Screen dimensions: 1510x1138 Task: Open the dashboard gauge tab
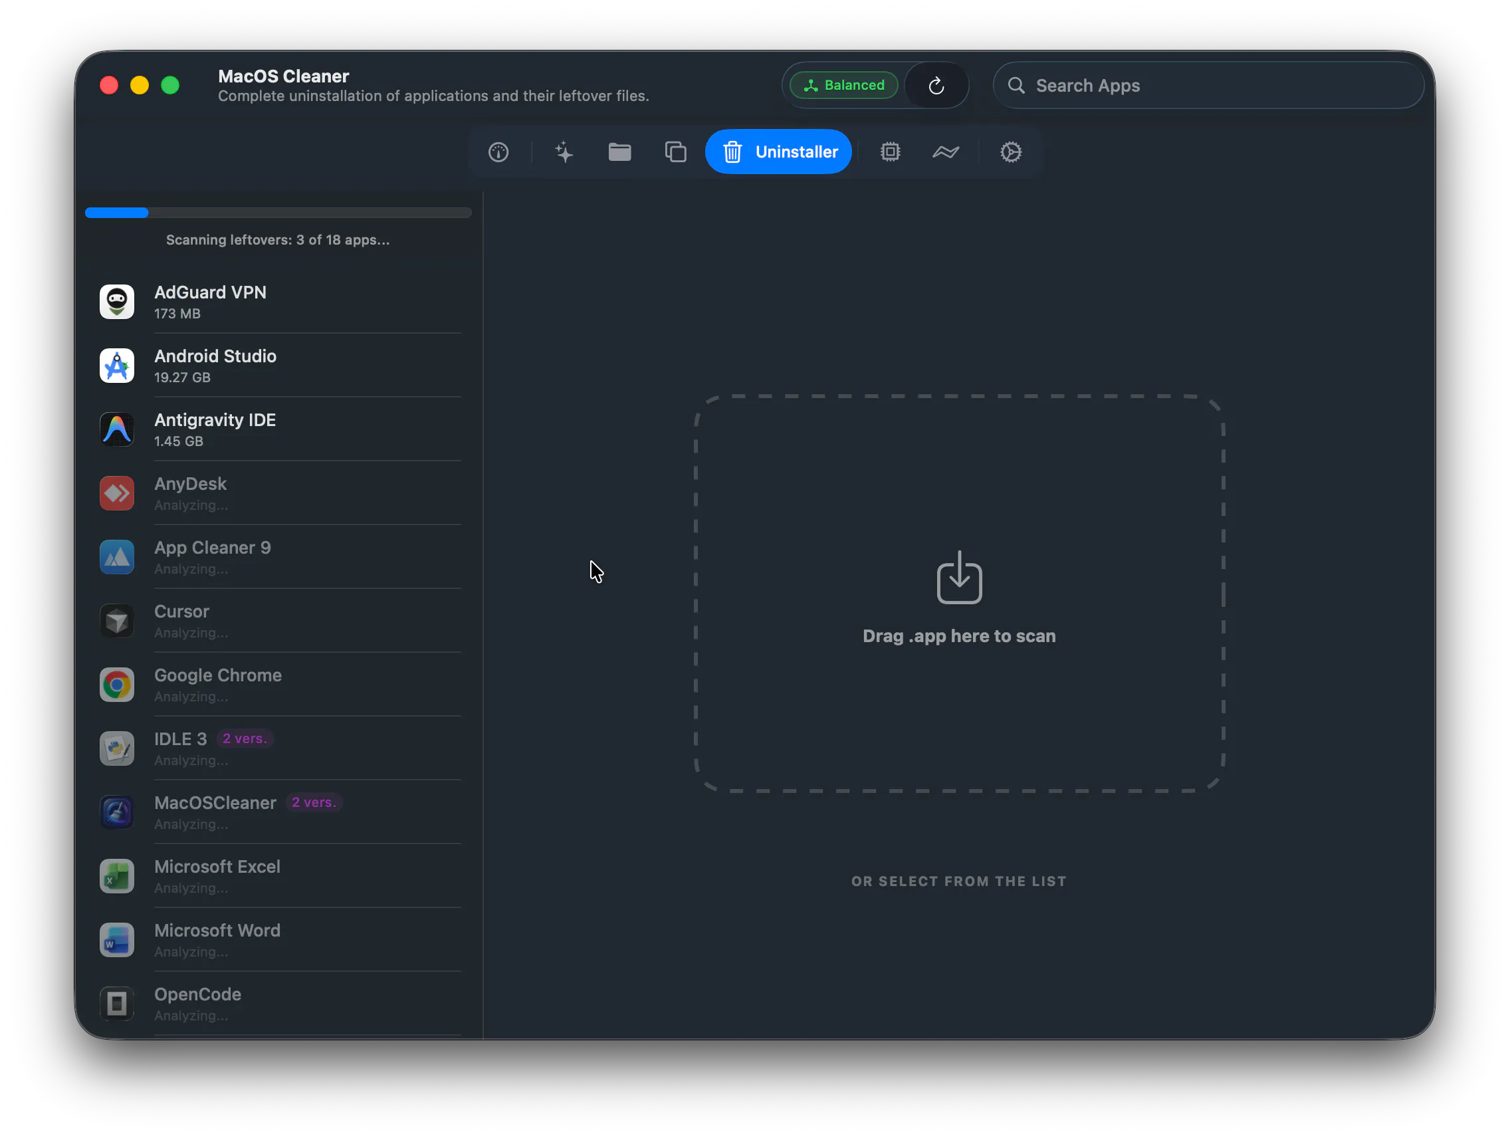(x=498, y=152)
